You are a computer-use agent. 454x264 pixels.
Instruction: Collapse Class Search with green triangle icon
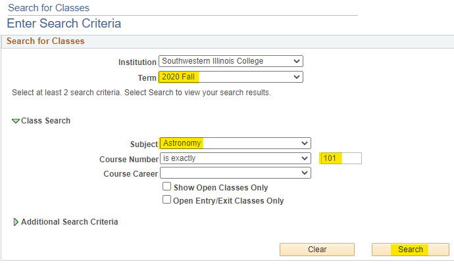tap(16, 121)
